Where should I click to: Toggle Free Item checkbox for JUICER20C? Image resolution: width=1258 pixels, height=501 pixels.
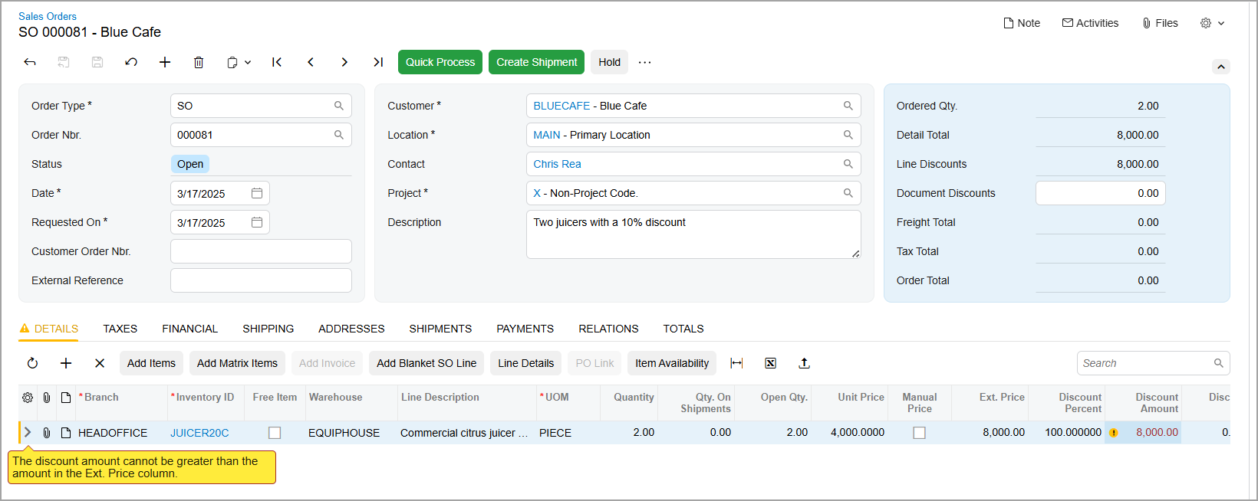(275, 433)
